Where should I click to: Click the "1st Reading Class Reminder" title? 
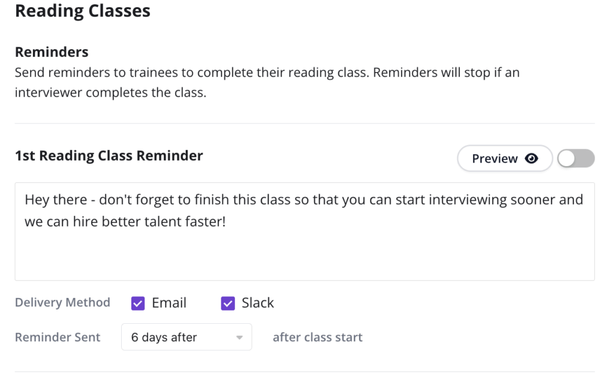(109, 155)
